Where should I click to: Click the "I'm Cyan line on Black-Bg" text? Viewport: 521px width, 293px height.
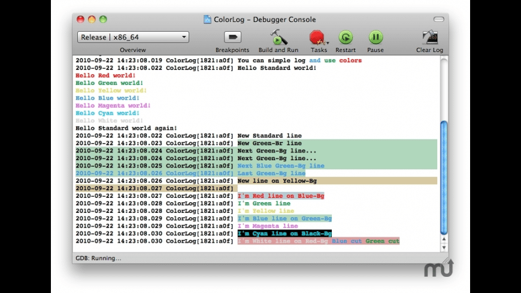[x=284, y=233]
